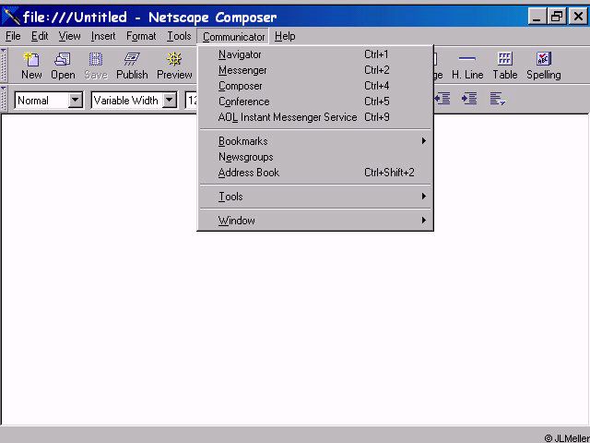The width and height of the screenshot is (590, 443).
Task: Close the Netscape Composer window
Action: click(x=578, y=17)
